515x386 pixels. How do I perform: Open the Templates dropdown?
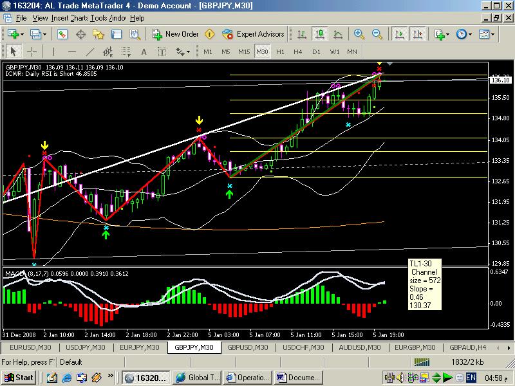pos(486,34)
